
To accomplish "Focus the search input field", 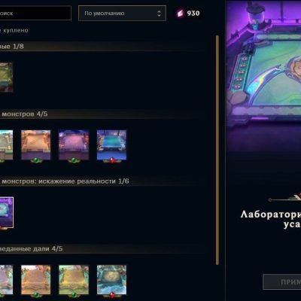I will tap(35, 13).
